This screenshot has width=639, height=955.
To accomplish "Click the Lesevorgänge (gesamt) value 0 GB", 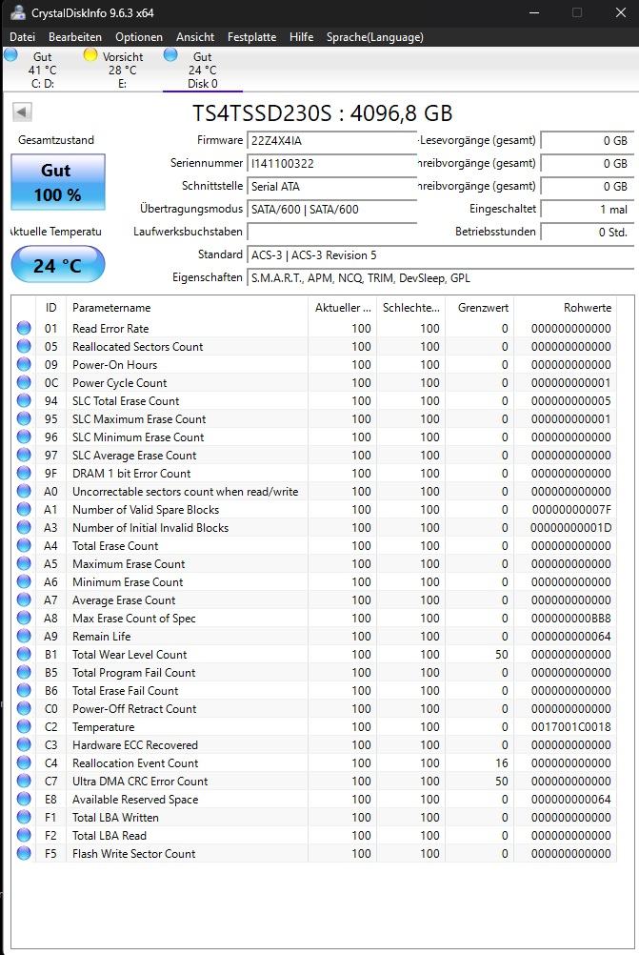I will pyautogui.click(x=588, y=141).
